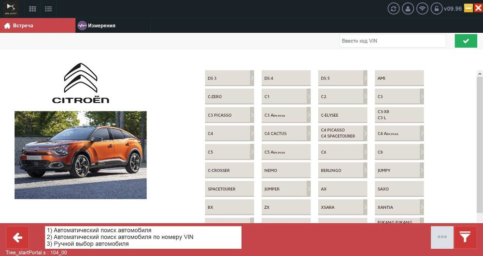Image resolution: width=483 pixels, height=256 pixels.
Task: Switch to the Встреча tab
Action: pos(38,26)
